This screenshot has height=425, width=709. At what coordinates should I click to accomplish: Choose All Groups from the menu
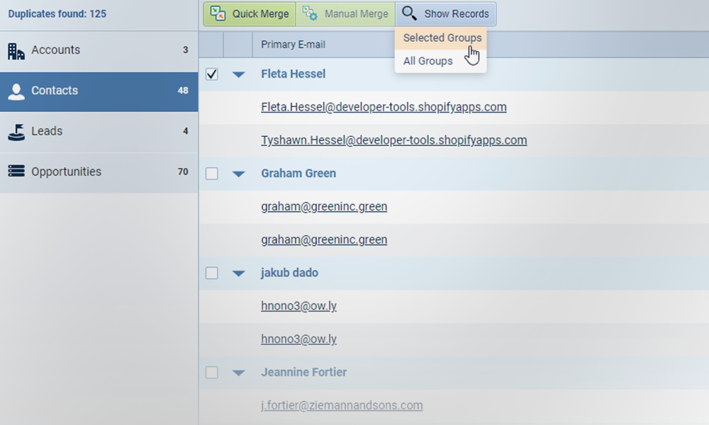[428, 61]
